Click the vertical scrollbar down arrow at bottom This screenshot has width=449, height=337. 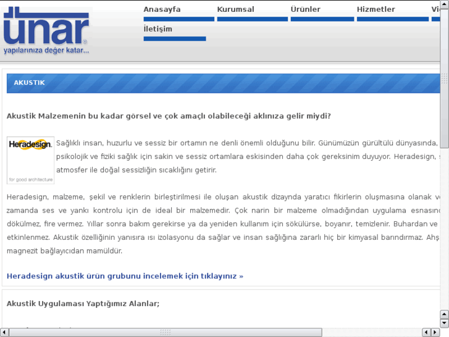(445, 323)
